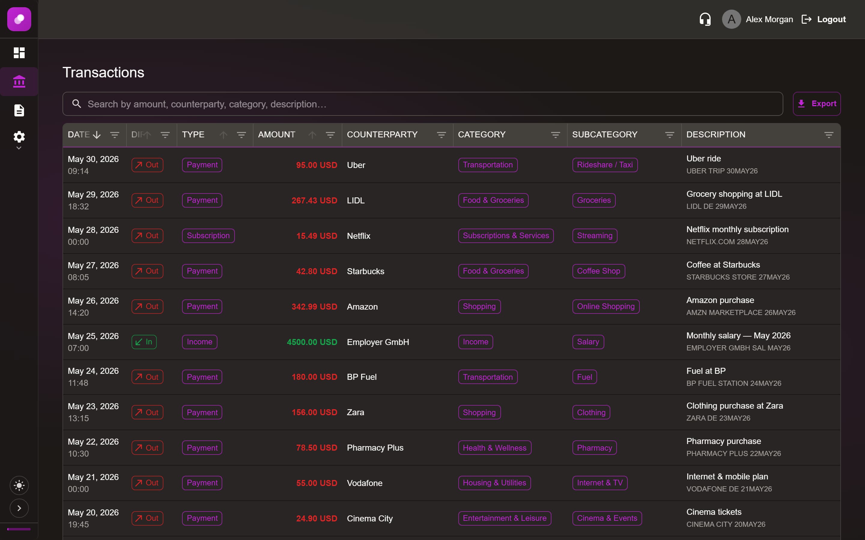
Task: Click the Starbucks counterparty cell
Action: pos(365,271)
